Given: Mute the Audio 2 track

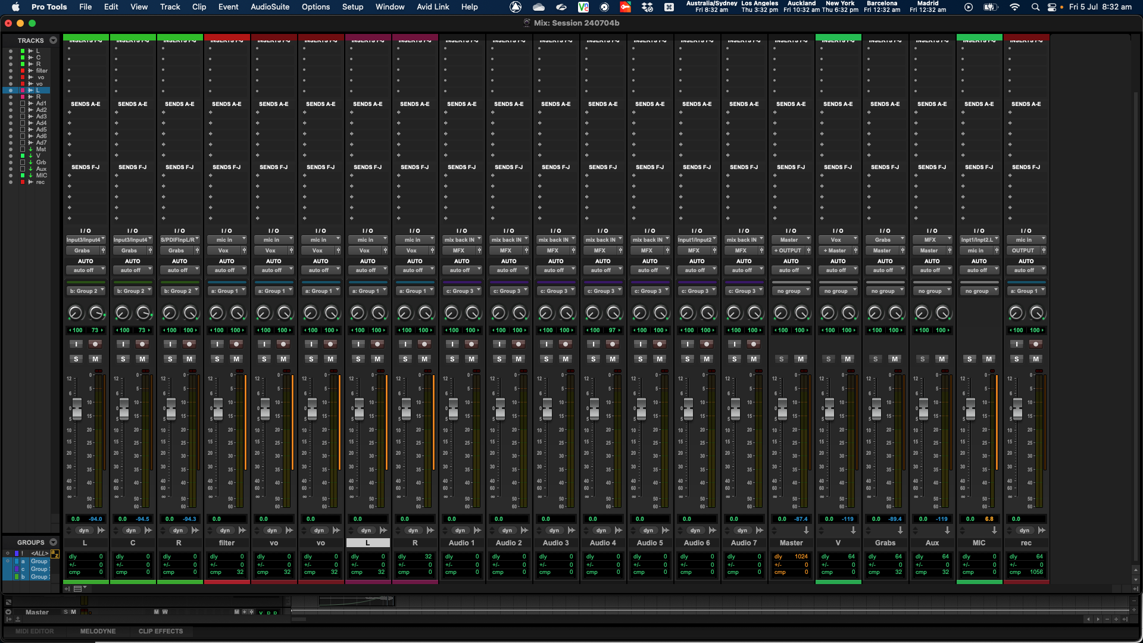Looking at the screenshot, I should pos(519,359).
